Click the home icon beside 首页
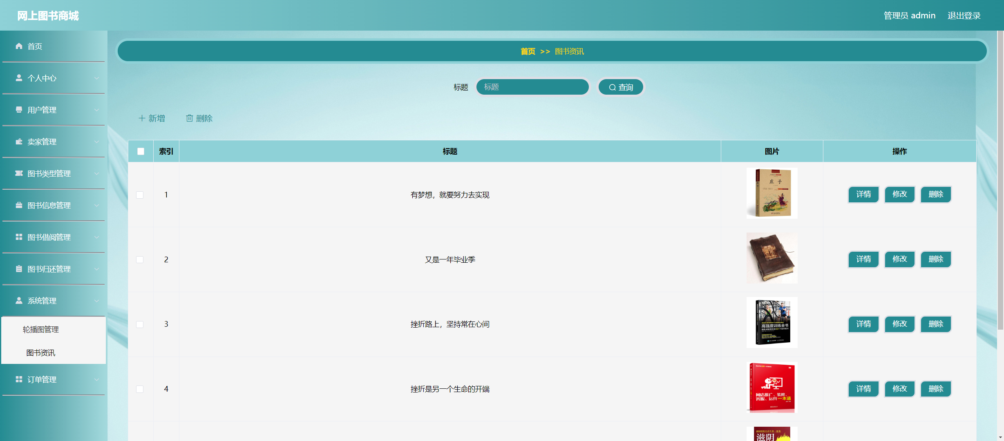This screenshot has height=441, width=1004. click(19, 46)
